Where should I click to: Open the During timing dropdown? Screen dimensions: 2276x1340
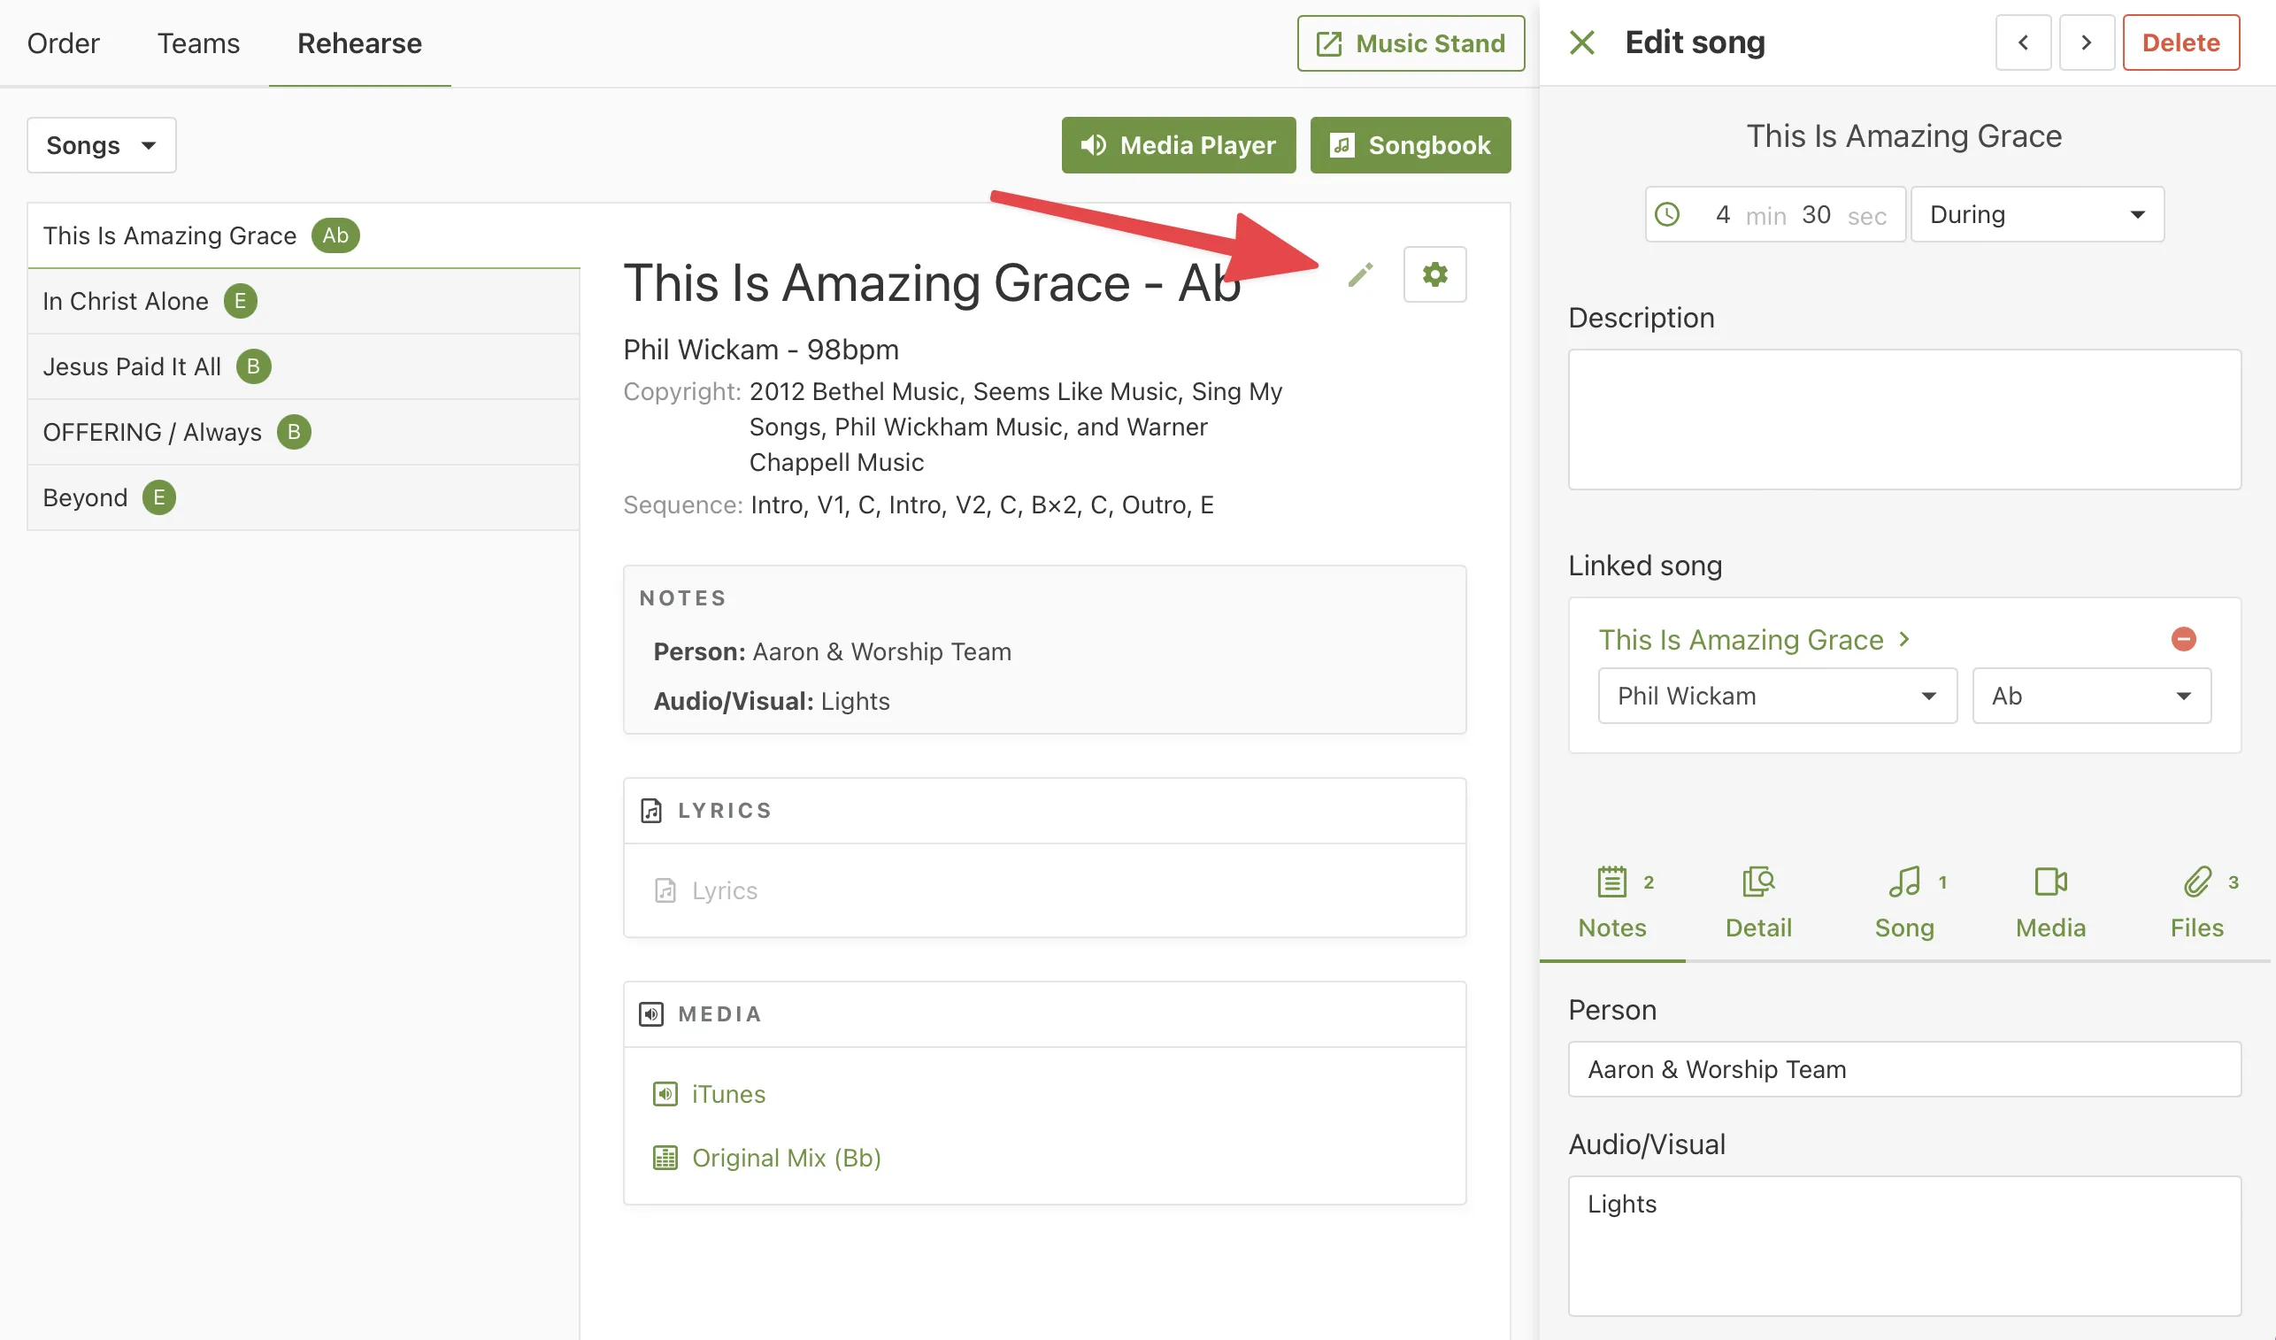click(2037, 214)
